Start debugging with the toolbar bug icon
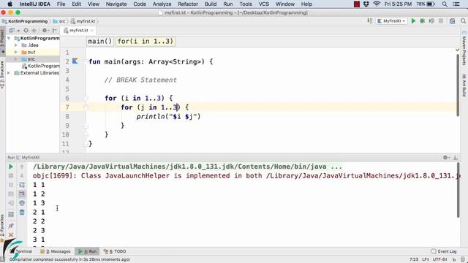This screenshot has height=263, width=468. pyautogui.click(x=423, y=21)
